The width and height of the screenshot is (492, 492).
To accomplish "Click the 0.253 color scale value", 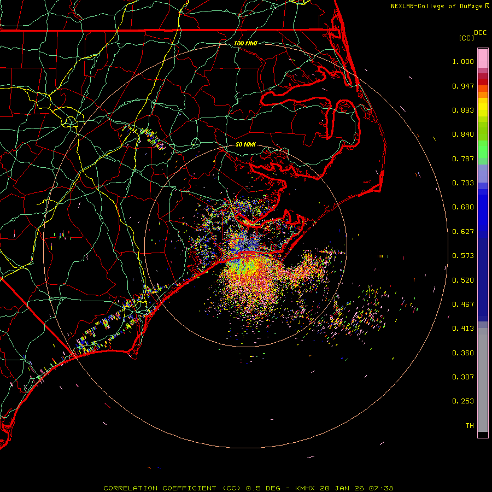I will [x=463, y=401].
